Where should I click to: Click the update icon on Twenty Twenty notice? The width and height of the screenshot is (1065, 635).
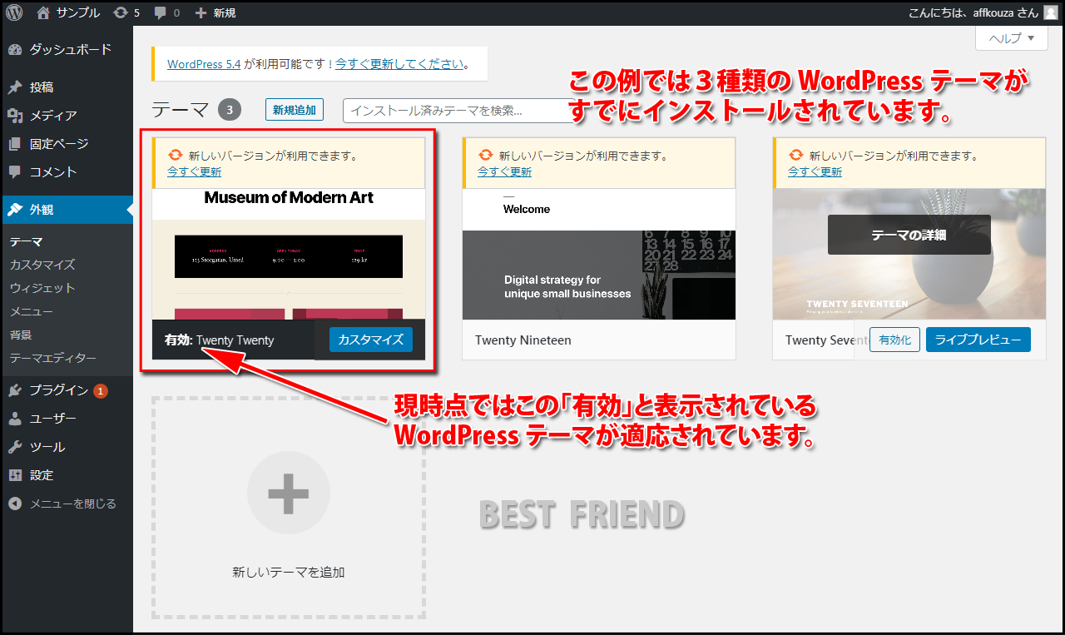(176, 156)
